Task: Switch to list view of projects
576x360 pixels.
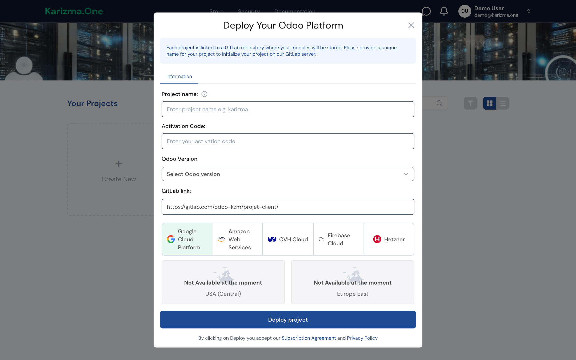Action: coord(502,103)
